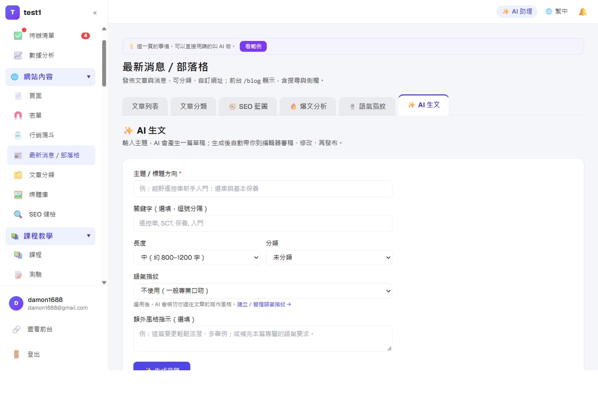Click into the 關鍵字 keywords input
Image resolution: width=598 pixels, height=405 pixels.
click(x=263, y=223)
